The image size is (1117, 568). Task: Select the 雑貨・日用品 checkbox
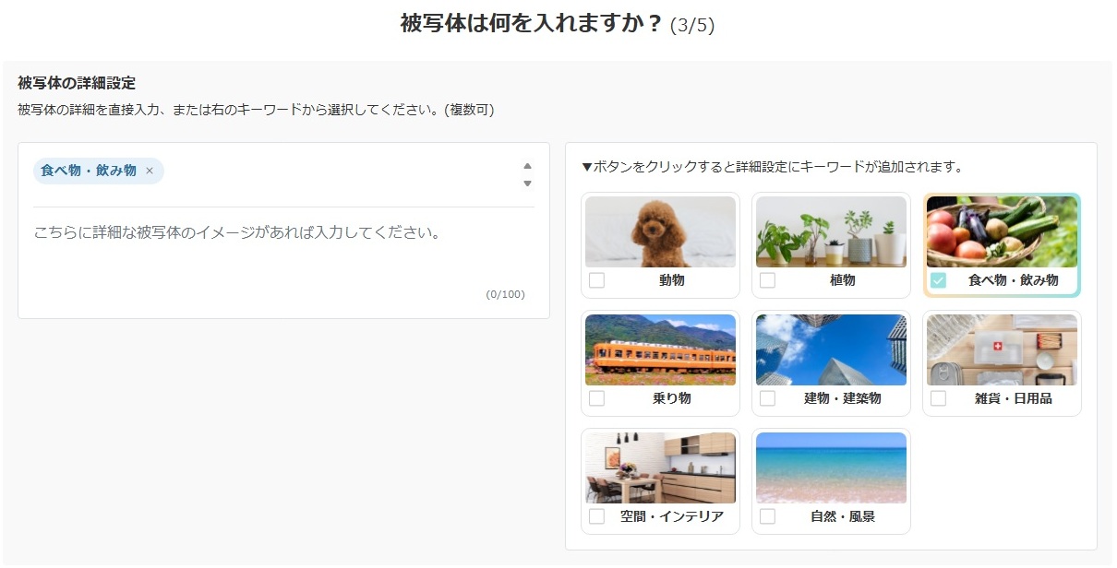pos(938,398)
